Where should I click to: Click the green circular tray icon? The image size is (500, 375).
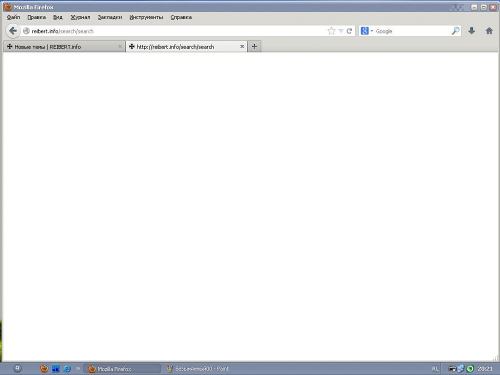tap(470, 368)
